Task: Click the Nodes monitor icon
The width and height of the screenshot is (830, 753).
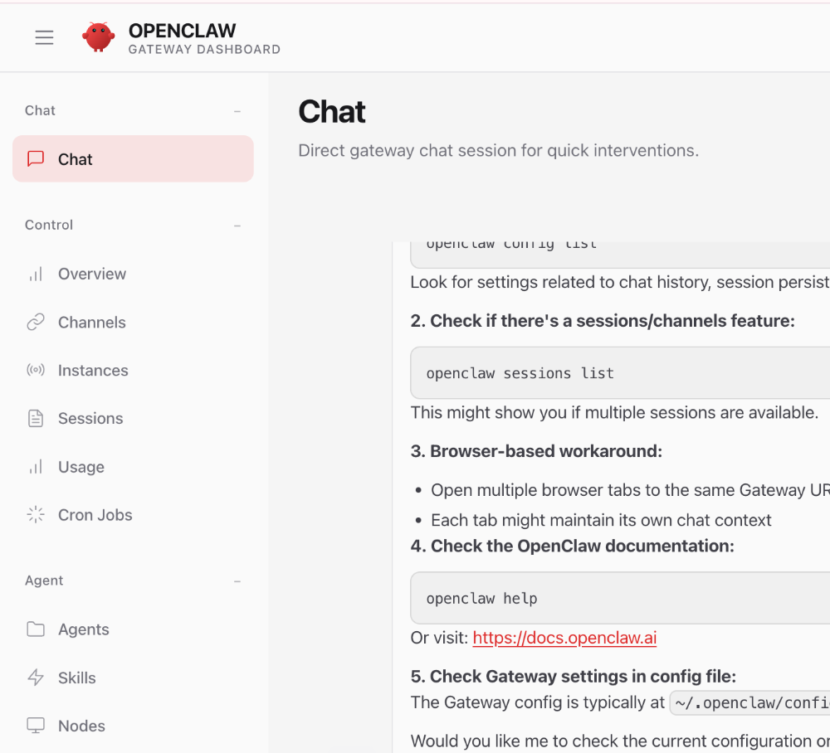Action: point(36,726)
